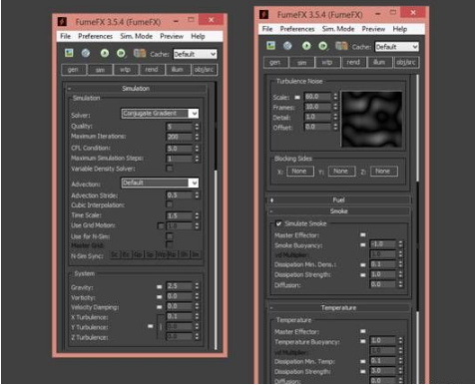Click second green play icon in right window
This screenshot has height=385, width=475.
(323, 46)
